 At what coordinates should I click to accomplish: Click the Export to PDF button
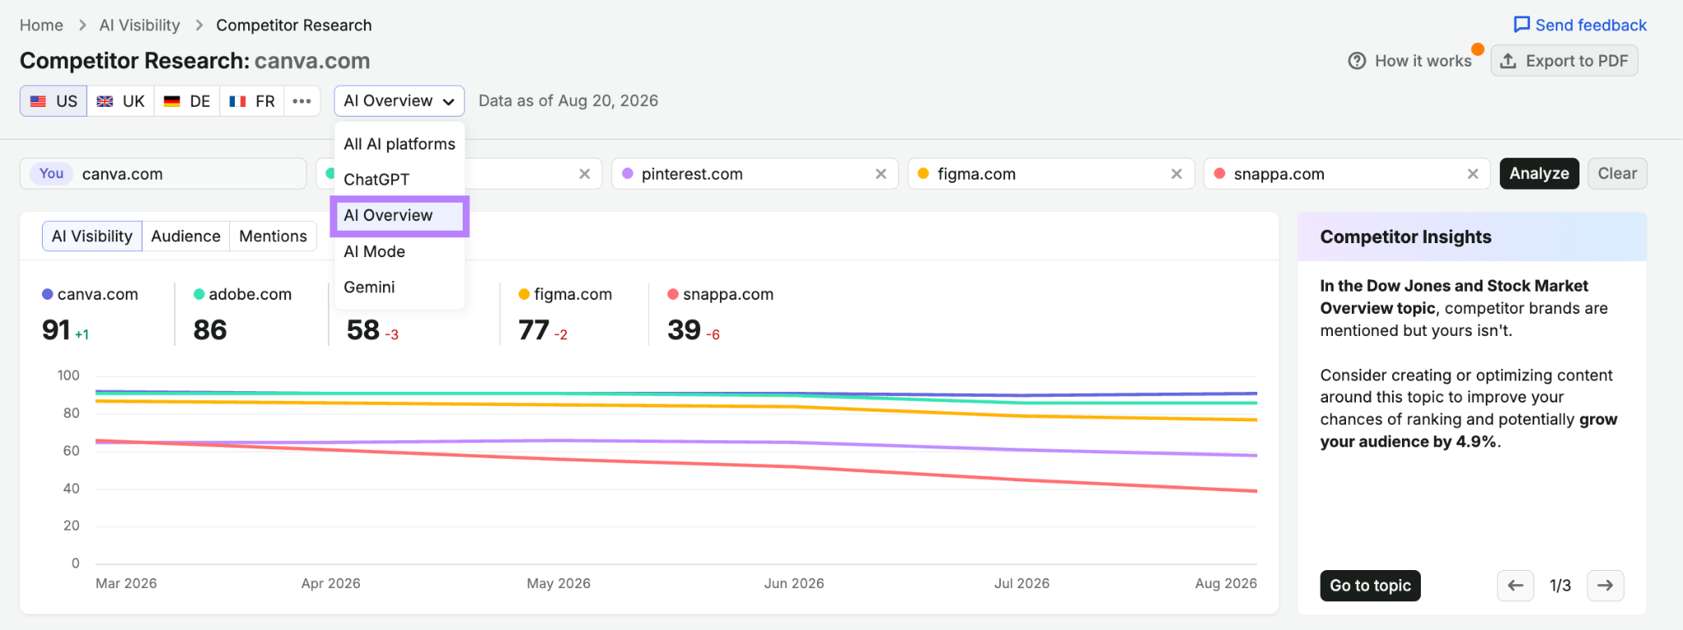click(x=1565, y=61)
